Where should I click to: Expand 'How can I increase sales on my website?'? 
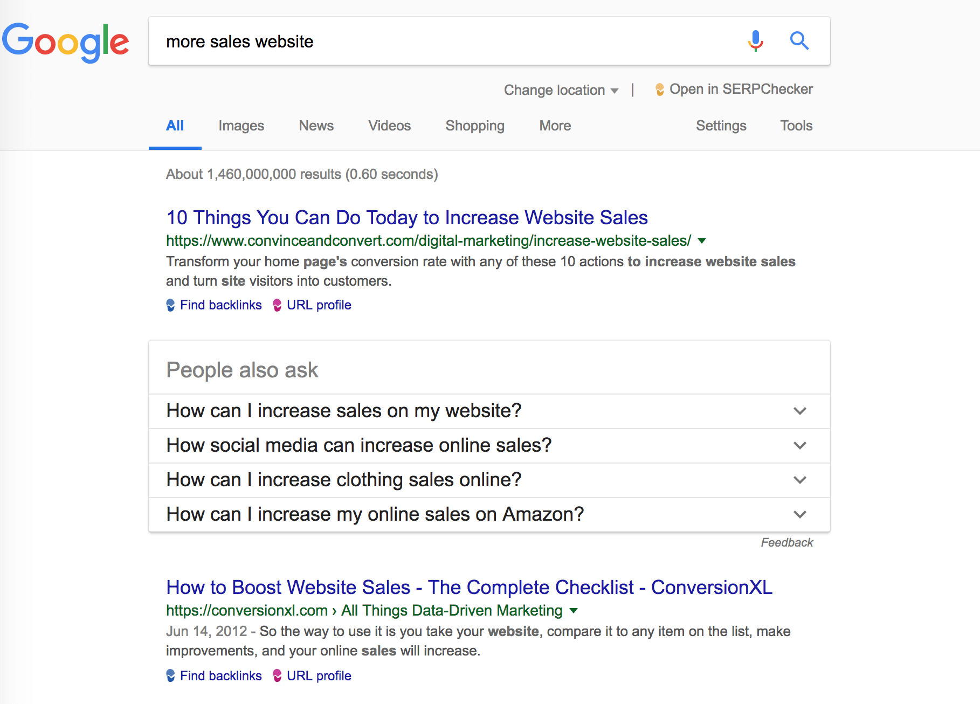click(489, 411)
